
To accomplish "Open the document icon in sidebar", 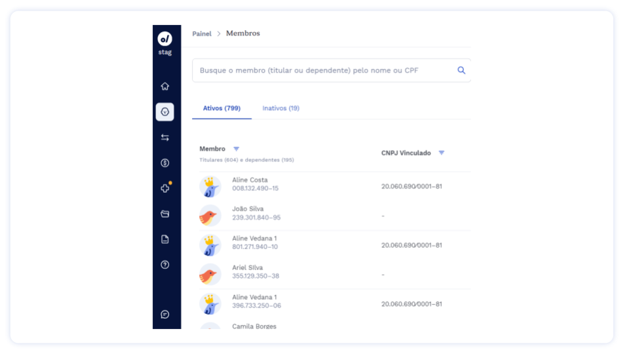I will tap(165, 240).
